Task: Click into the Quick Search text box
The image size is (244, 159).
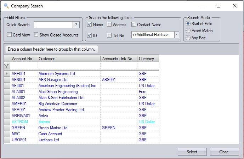Action: 53,25
